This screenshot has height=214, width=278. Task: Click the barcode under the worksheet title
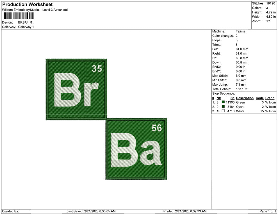(x=18, y=16)
